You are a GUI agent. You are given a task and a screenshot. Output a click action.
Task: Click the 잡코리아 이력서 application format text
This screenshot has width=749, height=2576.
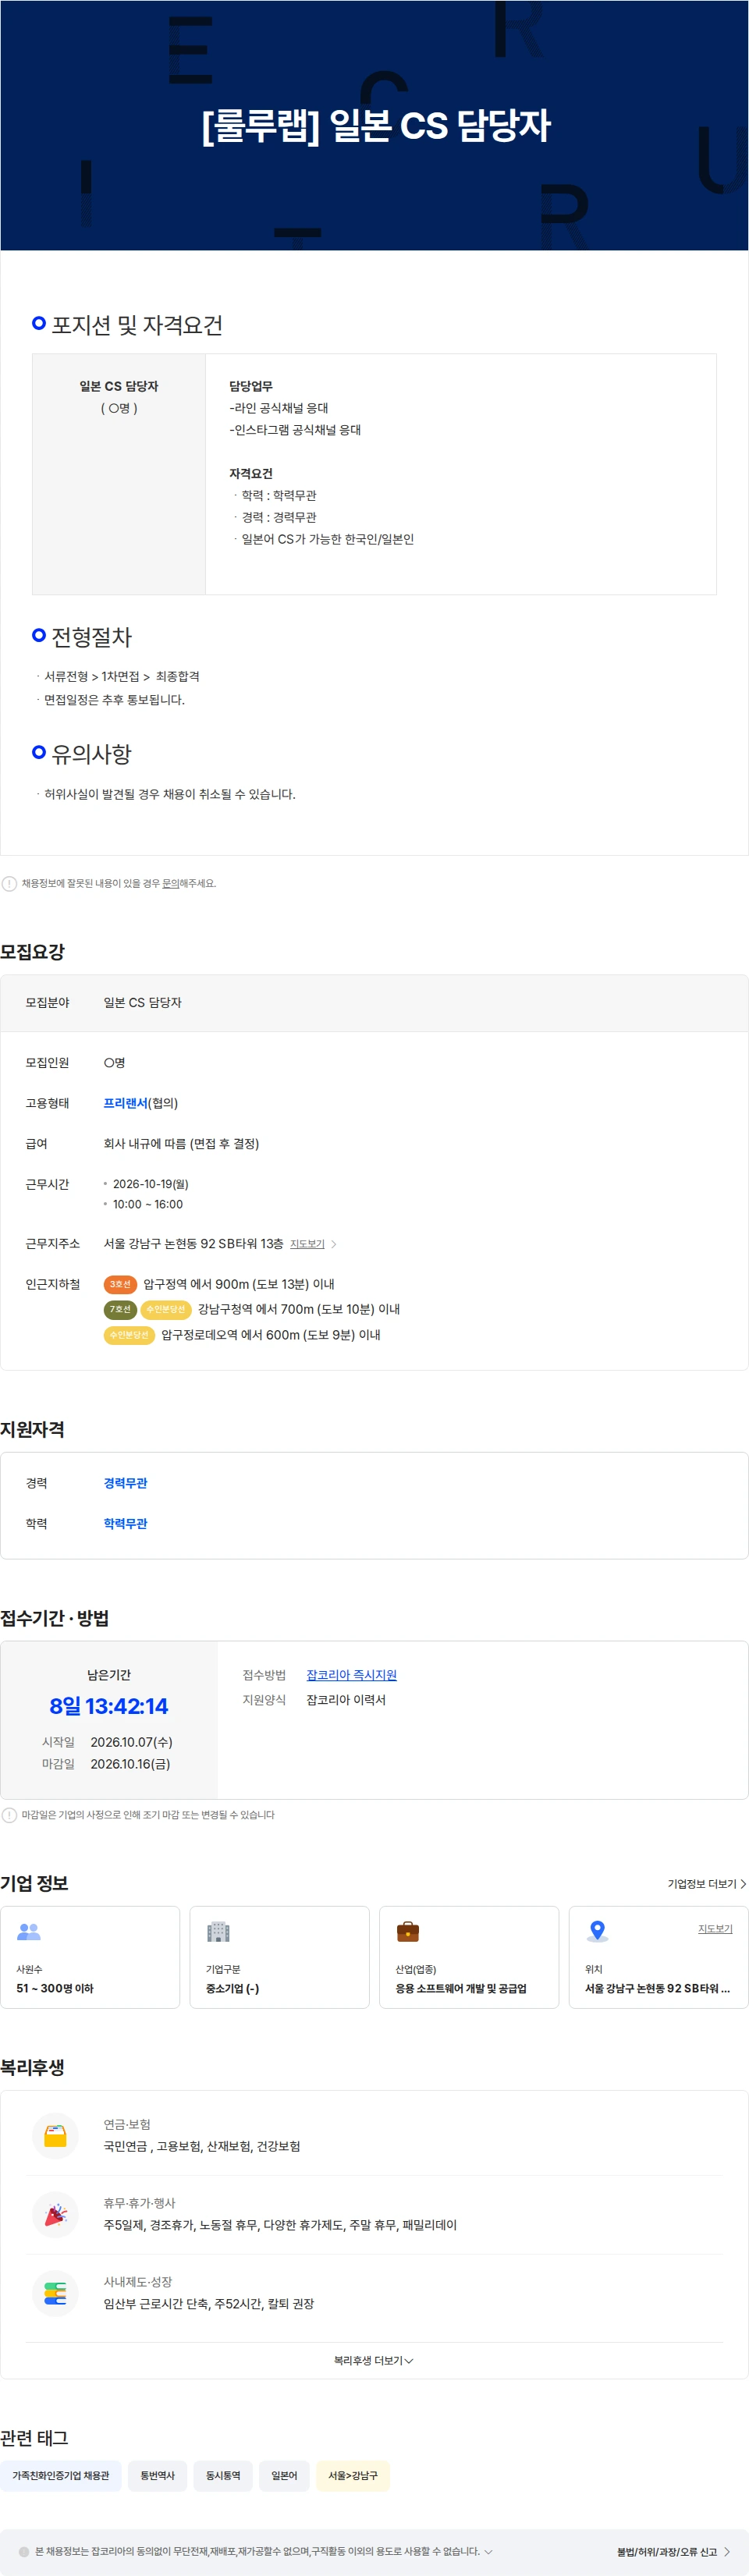click(x=346, y=1700)
